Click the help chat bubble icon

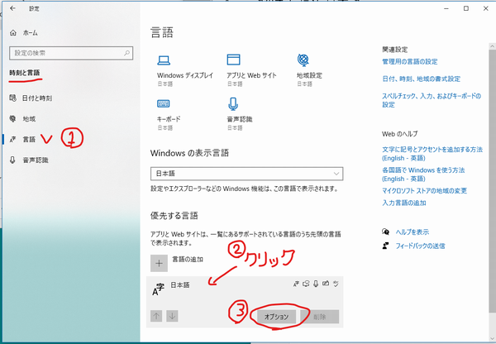pos(385,232)
